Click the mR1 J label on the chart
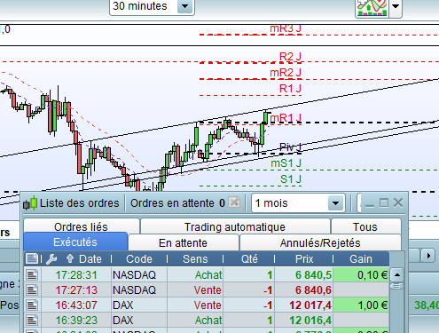The image size is (439, 333). coord(286,118)
